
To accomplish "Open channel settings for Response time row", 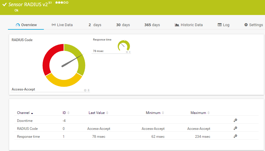I will click(235, 136).
